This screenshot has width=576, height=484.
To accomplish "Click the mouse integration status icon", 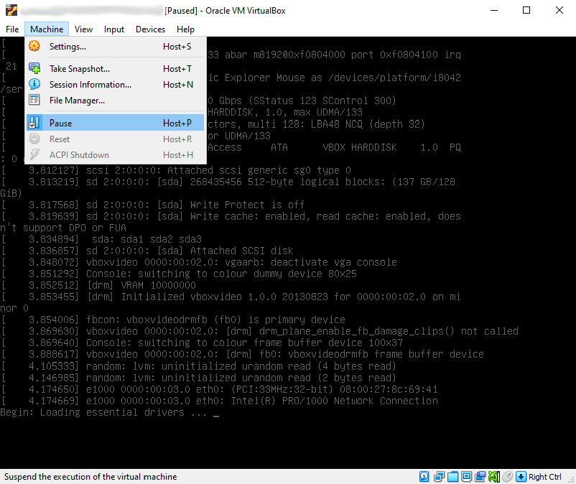I will [507, 477].
